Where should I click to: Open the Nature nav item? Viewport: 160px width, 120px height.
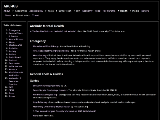pyautogui.click(x=145, y=11)
